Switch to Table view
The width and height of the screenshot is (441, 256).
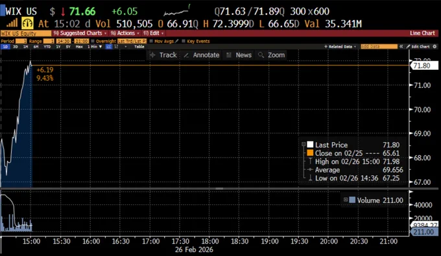click(139, 47)
